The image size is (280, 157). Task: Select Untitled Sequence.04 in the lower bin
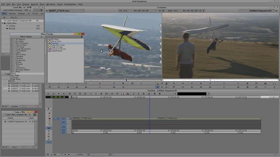pyautogui.click(x=17, y=122)
